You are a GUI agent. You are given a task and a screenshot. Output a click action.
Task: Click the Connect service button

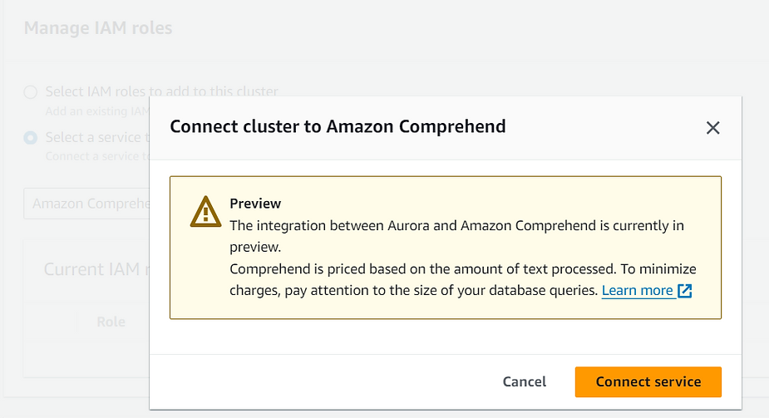point(648,381)
